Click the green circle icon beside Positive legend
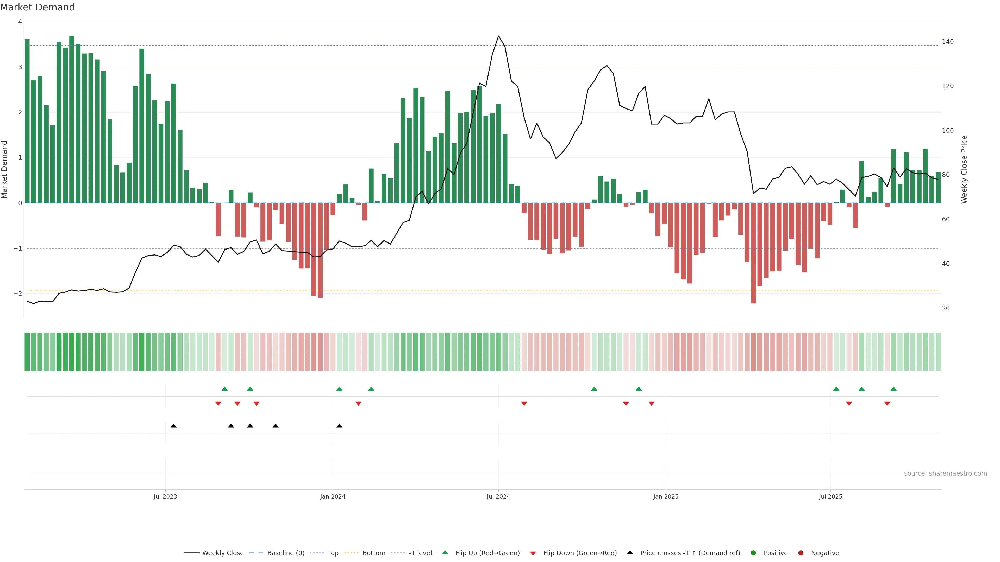1000x562 pixels. click(753, 553)
